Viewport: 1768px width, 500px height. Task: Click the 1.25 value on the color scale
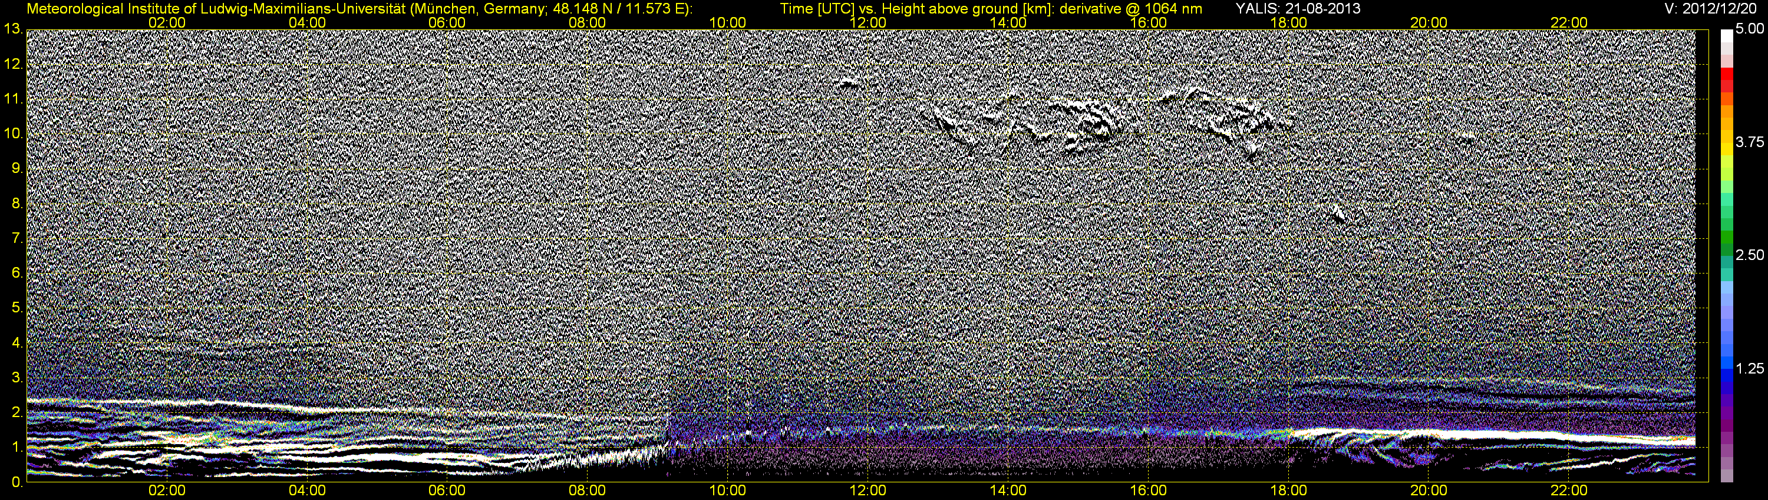pyautogui.click(x=1750, y=368)
